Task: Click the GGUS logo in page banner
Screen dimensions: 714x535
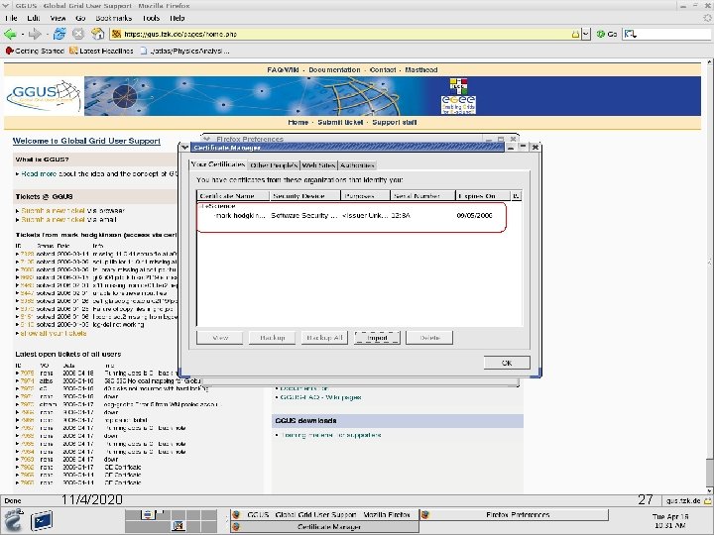Action: click(x=44, y=96)
